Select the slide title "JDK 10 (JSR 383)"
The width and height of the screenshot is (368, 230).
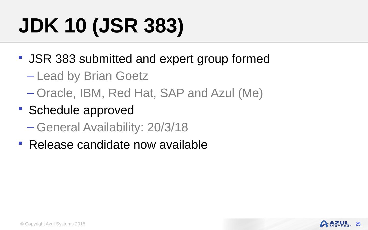pyautogui.click(x=101, y=26)
